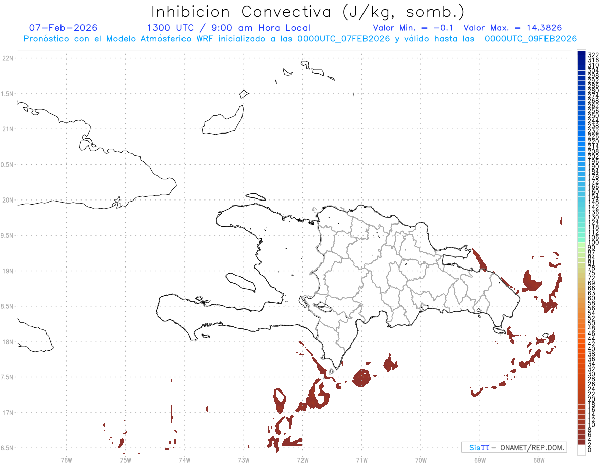
Task: Click the 'SisTT – ONAMET/REP.DOM.' credit box
Action: click(x=514, y=447)
